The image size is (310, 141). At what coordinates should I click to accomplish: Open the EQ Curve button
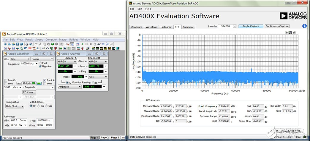pyautogui.click(x=29, y=92)
